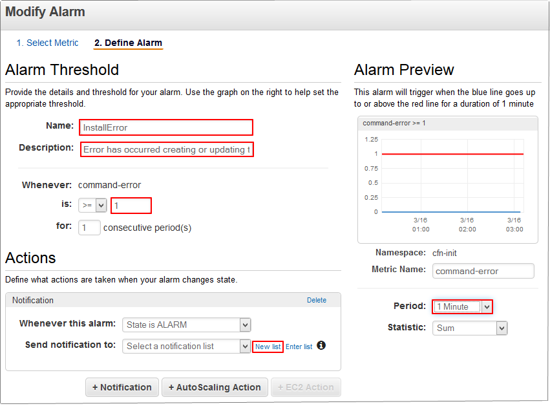Click the New list link
550x406 pixels.
pyautogui.click(x=268, y=347)
